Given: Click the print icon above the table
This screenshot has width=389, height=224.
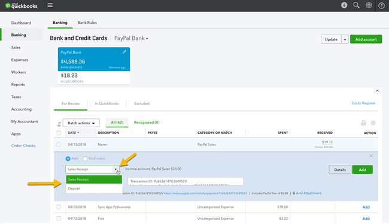Looking at the screenshot, I should (x=363, y=123).
